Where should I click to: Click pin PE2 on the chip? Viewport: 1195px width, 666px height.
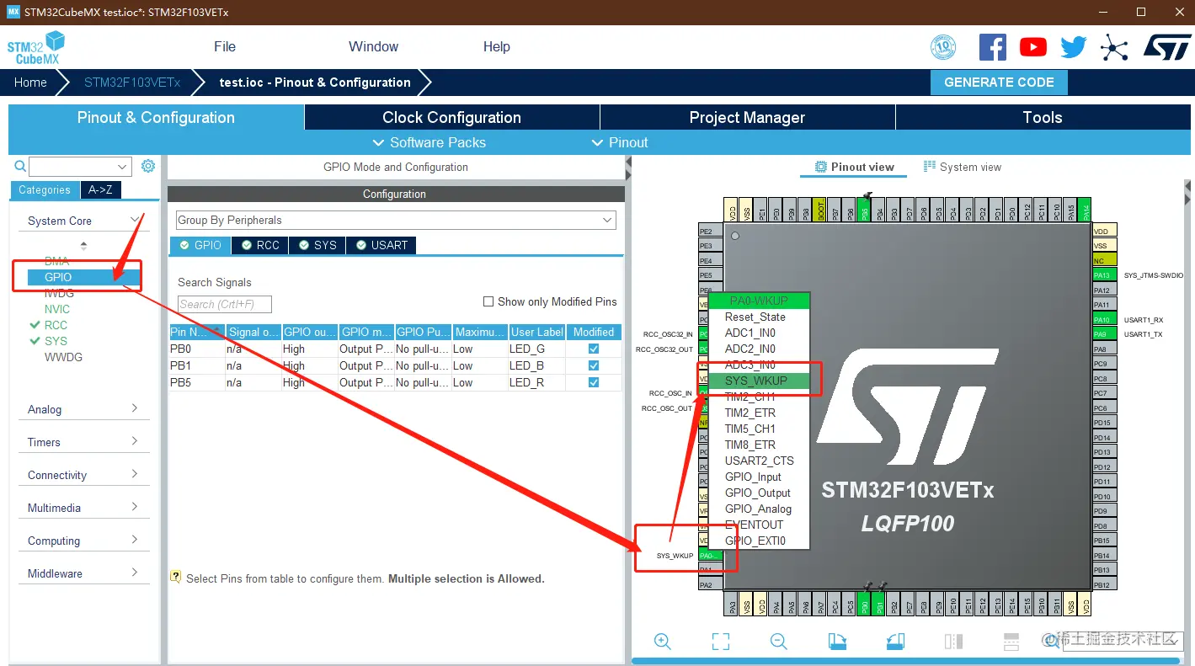(x=710, y=231)
